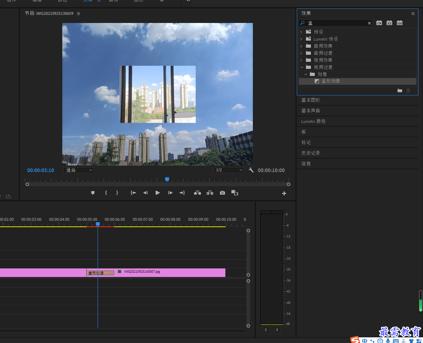Click the Program monitor playhead marker
This screenshot has height=343, width=423.
pos(167,179)
